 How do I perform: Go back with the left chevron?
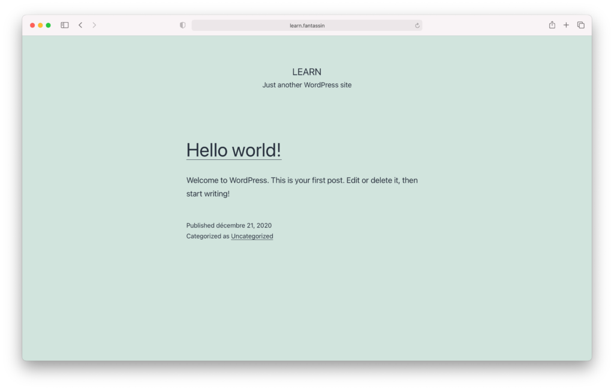80,25
